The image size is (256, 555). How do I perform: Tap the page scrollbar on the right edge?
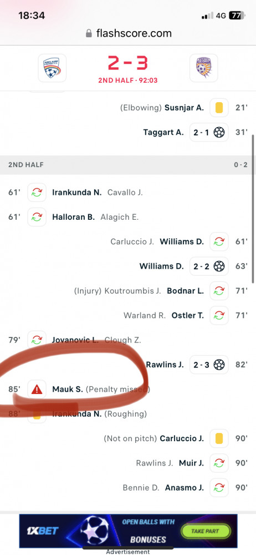pos(253,209)
